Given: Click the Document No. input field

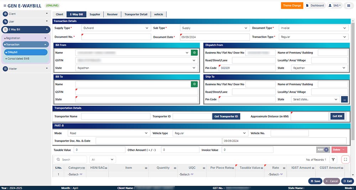Looking at the screenshot, I should [x=116, y=37].
